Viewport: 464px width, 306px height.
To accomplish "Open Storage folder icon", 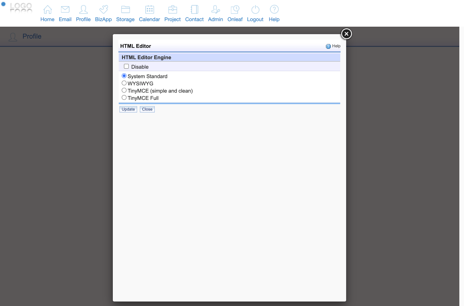I will [x=125, y=10].
